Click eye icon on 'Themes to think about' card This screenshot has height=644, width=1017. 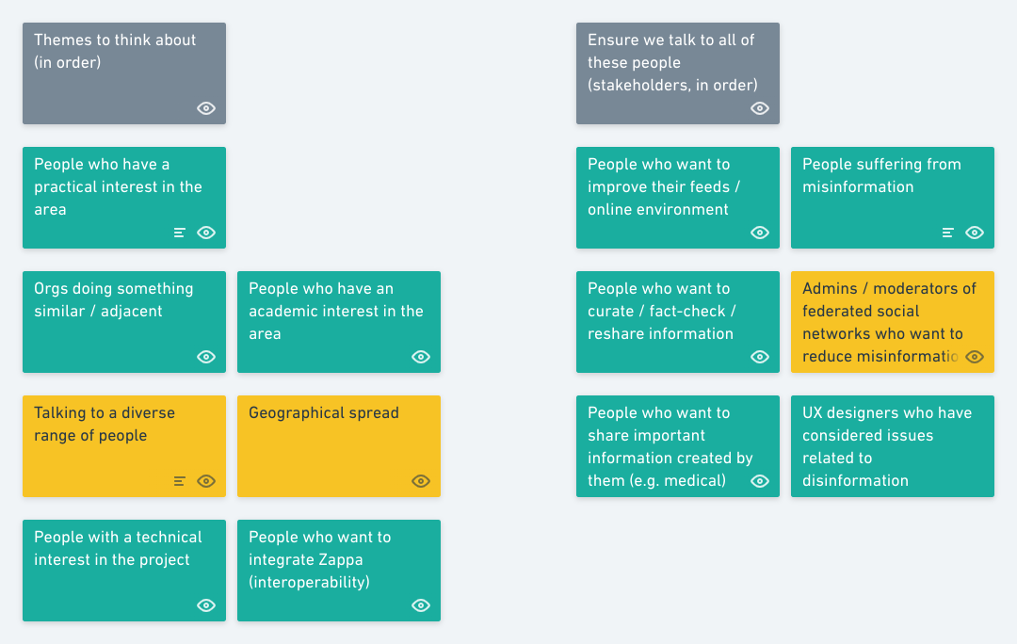206,108
